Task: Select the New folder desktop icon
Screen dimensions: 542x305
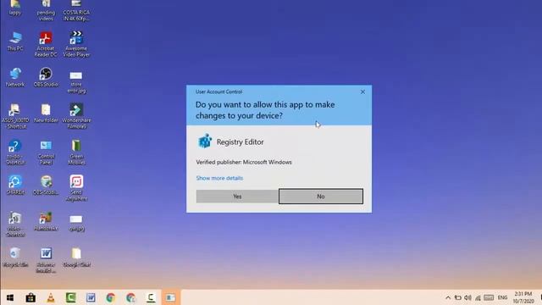Action: pos(46,113)
